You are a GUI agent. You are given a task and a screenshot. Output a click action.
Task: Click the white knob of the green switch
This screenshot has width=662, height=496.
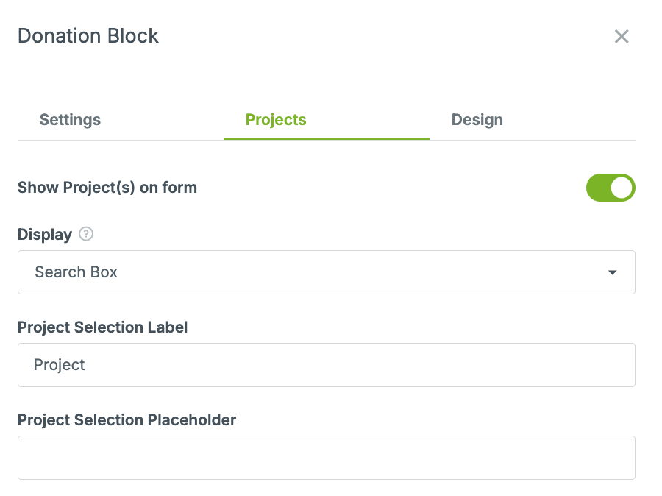622,188
